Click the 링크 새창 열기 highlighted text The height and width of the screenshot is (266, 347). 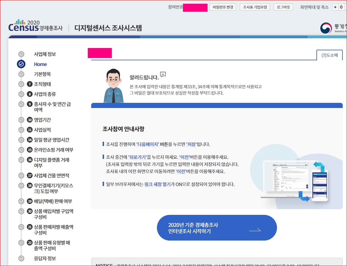pyautogui.click(x=157, y=184)
